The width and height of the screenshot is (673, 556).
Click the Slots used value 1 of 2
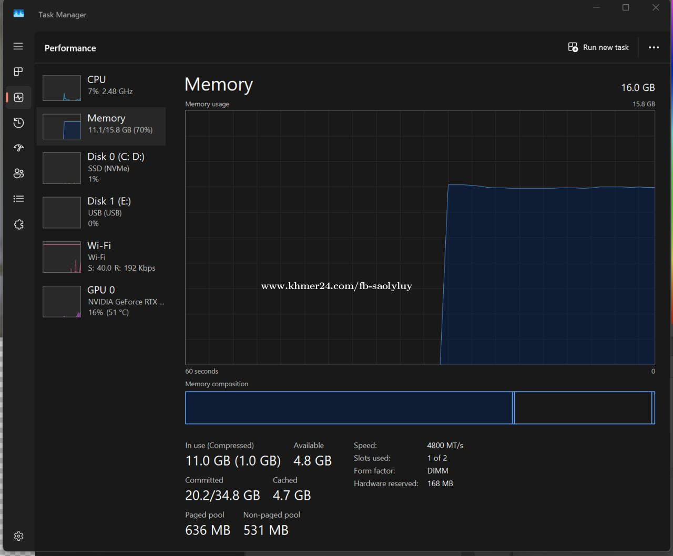click(x=437, y=458)
